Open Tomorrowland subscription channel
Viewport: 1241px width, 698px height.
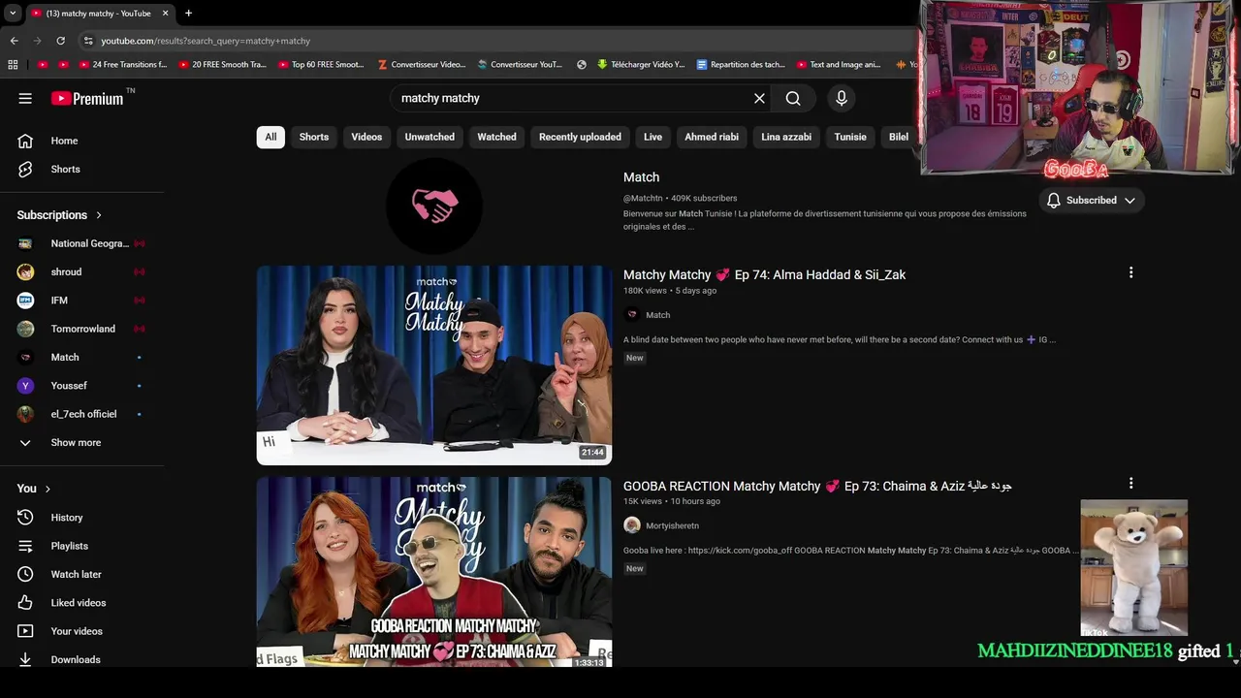(82, 329)
